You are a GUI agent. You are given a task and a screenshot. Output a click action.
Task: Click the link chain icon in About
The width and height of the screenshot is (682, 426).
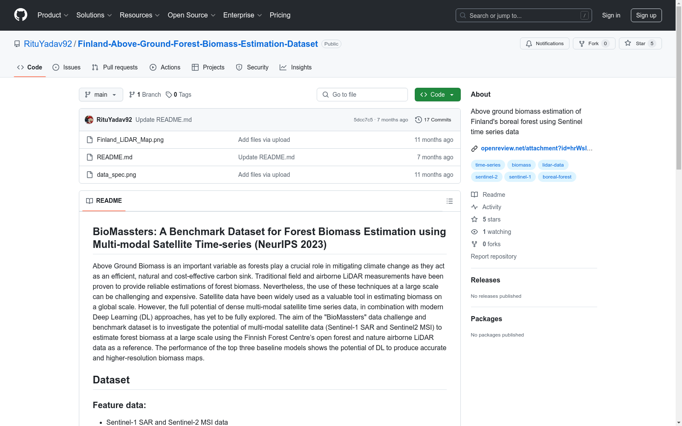(474, 149)
